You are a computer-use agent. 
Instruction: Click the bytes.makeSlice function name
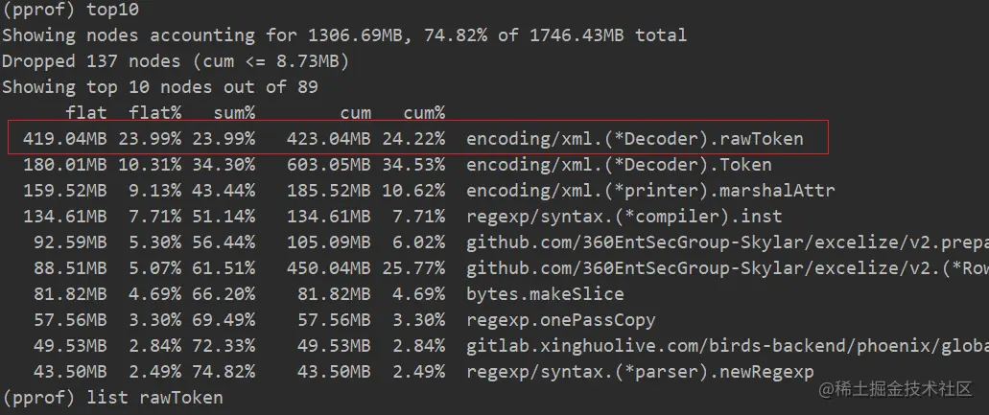[545, 294]
